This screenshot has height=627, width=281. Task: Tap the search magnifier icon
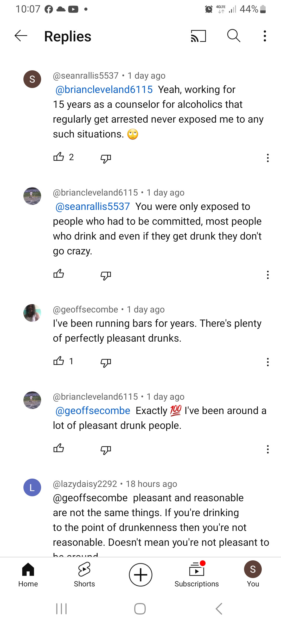pos(234,36)
